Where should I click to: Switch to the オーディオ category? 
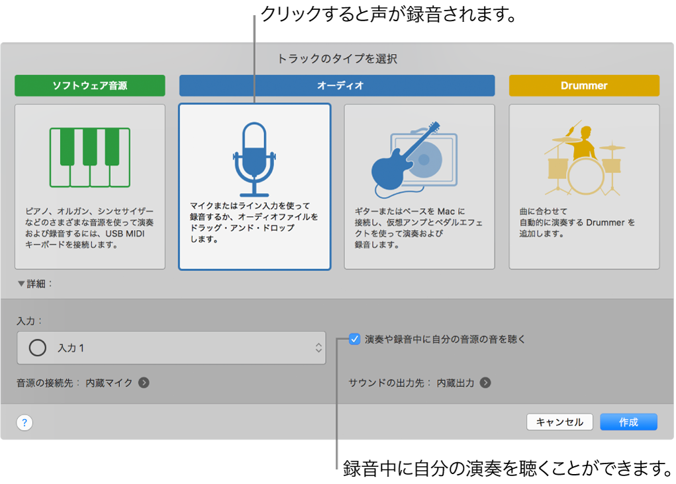(336, 85)
